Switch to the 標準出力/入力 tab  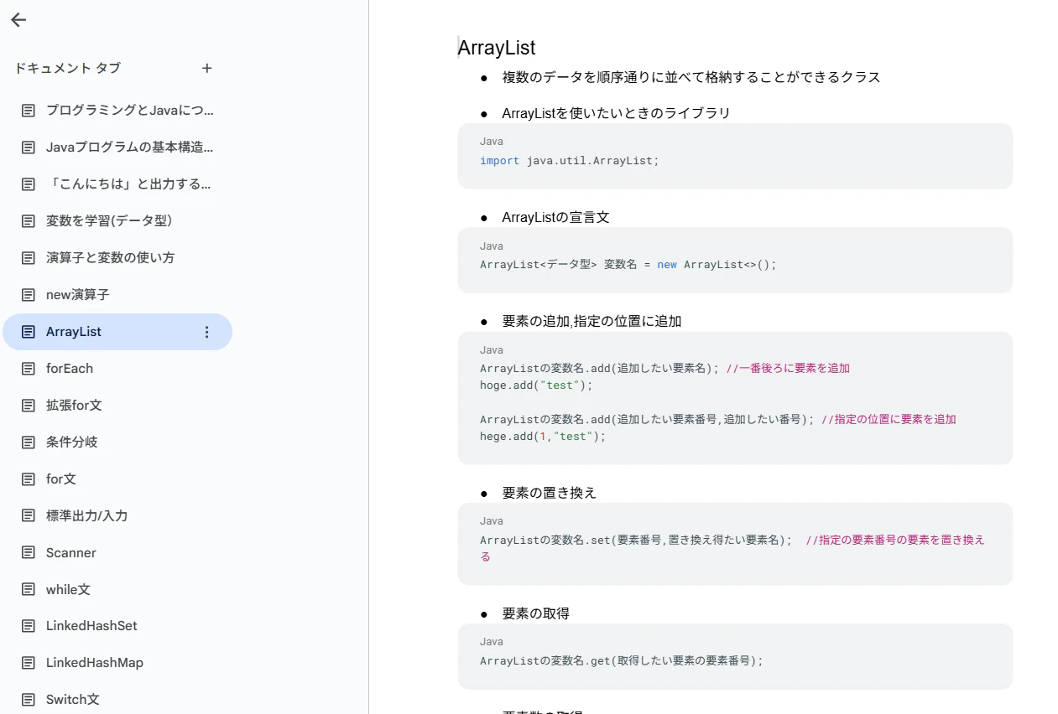(x=117, y=516)
